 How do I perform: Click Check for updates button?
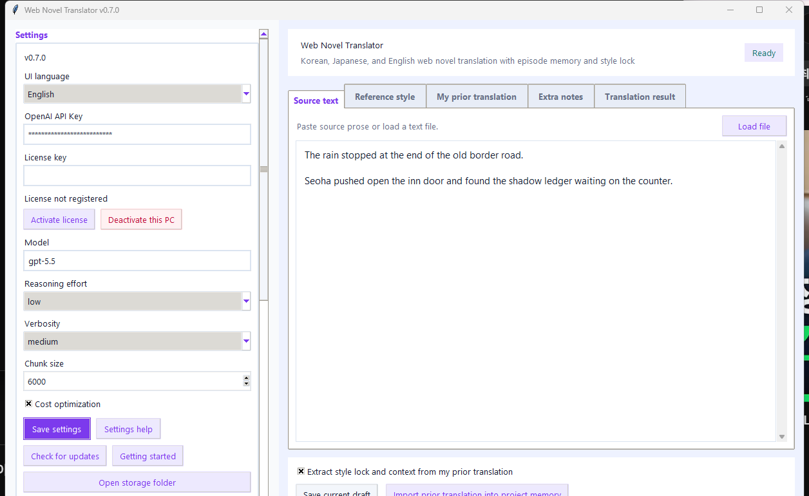pos(65,456)
